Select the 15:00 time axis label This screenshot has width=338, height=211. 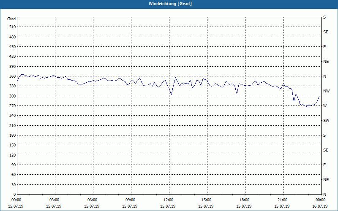pyautogui.click(x=207, y=200)
